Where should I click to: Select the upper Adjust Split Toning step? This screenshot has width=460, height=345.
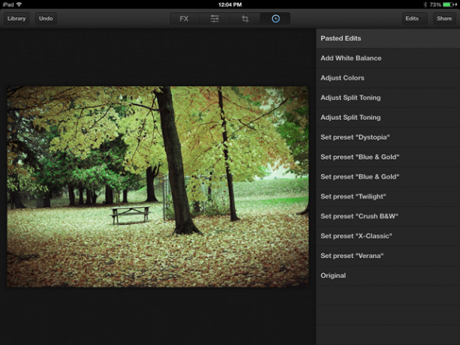point(388,97)
